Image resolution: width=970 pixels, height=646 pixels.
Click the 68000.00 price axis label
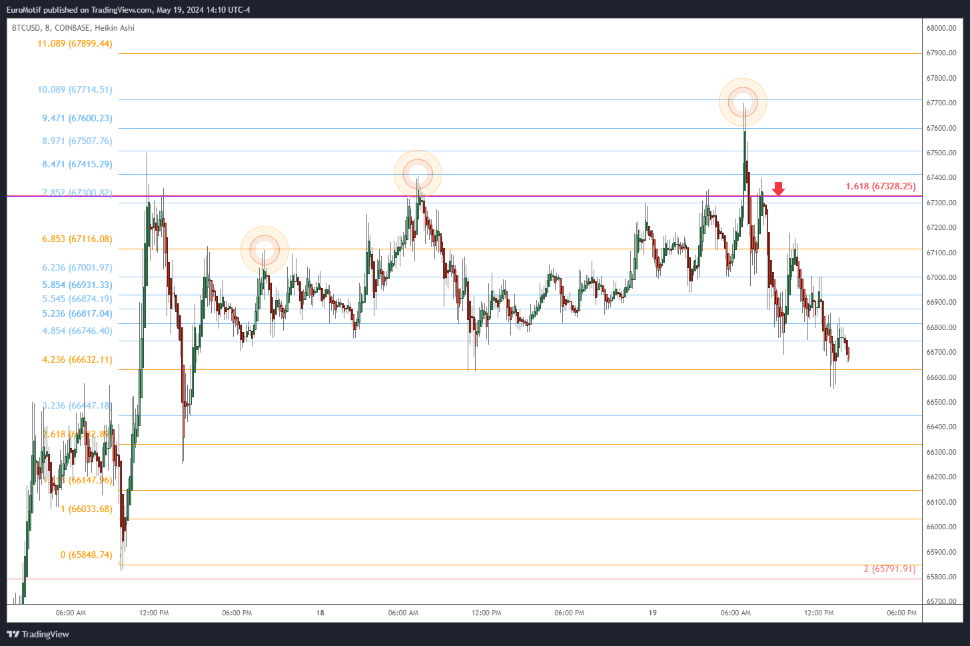pyautogui.click(x=941, y=28)
